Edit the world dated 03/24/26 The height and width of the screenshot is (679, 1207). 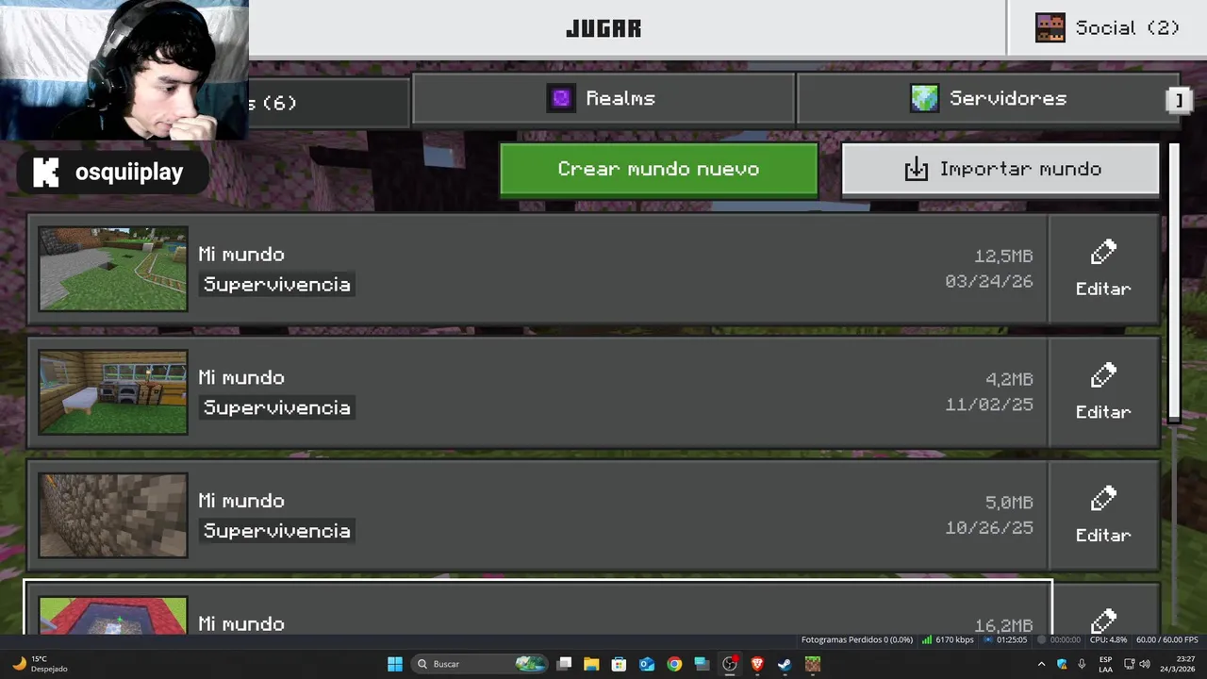point(1103,269)
